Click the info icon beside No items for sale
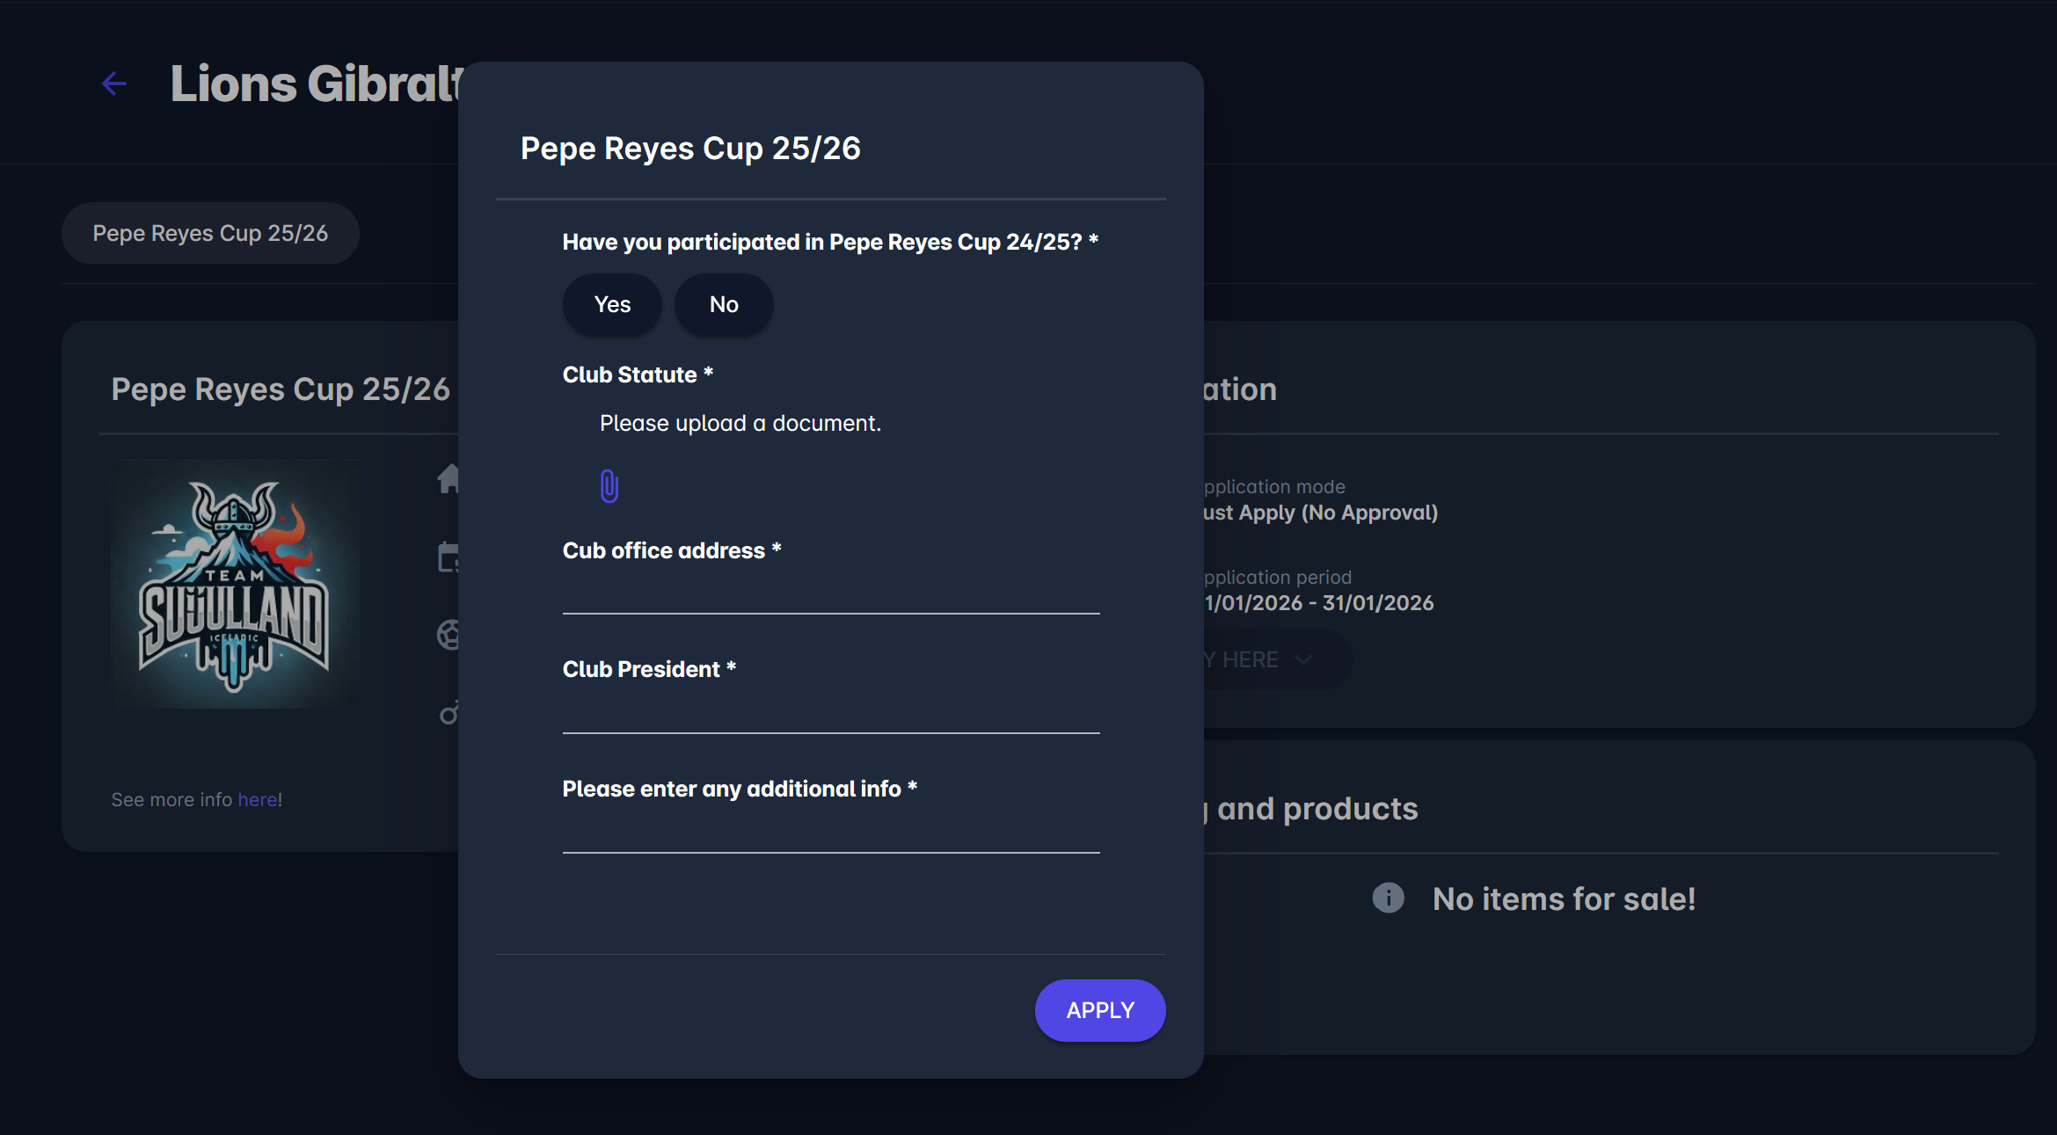This screenshot has height=1135, width=2057. click(x=1388, y=898)
